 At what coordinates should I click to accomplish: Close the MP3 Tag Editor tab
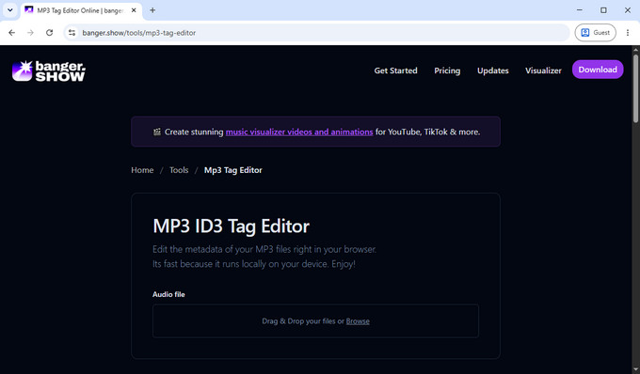[134, 10]
